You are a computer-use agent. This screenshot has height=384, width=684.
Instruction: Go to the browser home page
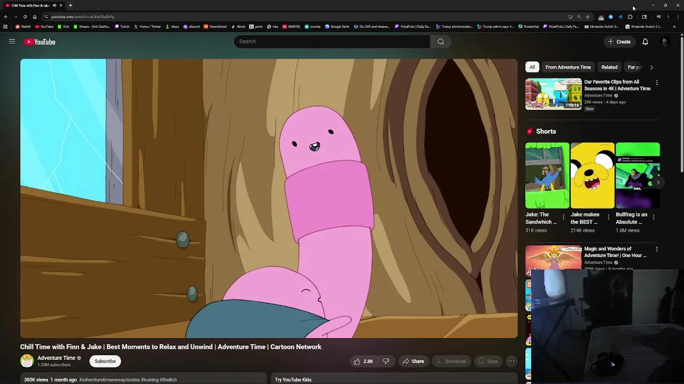point(35,17)
